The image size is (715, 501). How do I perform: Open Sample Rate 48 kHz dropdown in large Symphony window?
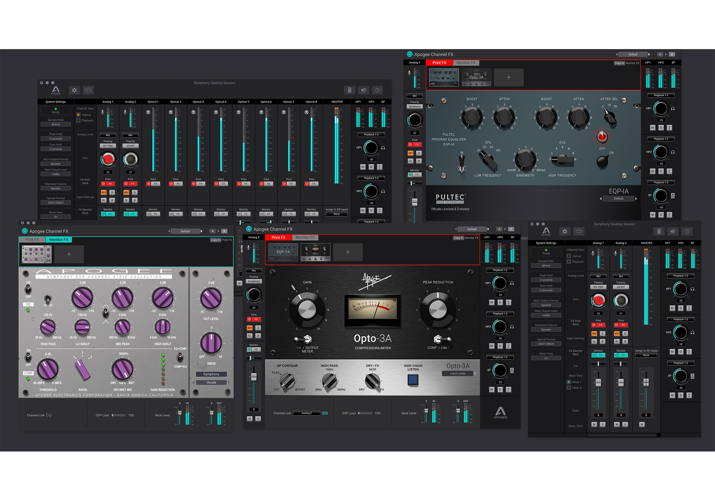56,125
